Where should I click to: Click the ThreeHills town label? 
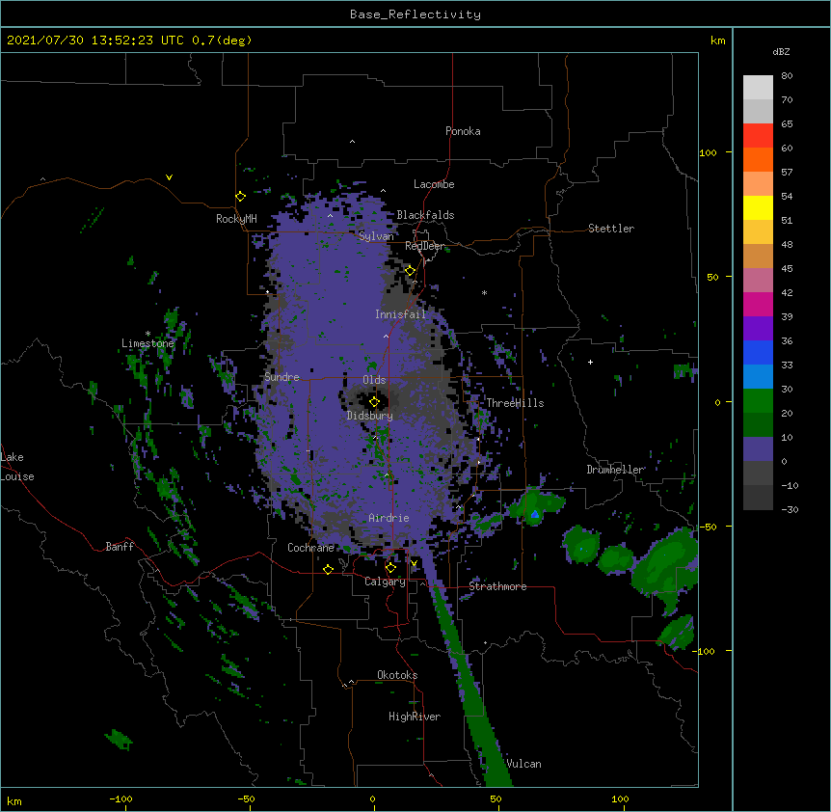[x=515, y=403]
